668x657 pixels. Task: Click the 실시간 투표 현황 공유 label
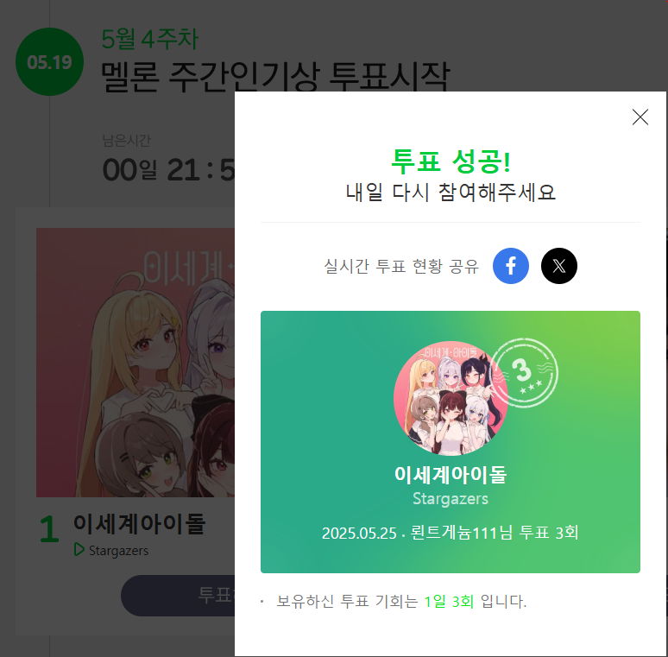(x=401, y=266)
